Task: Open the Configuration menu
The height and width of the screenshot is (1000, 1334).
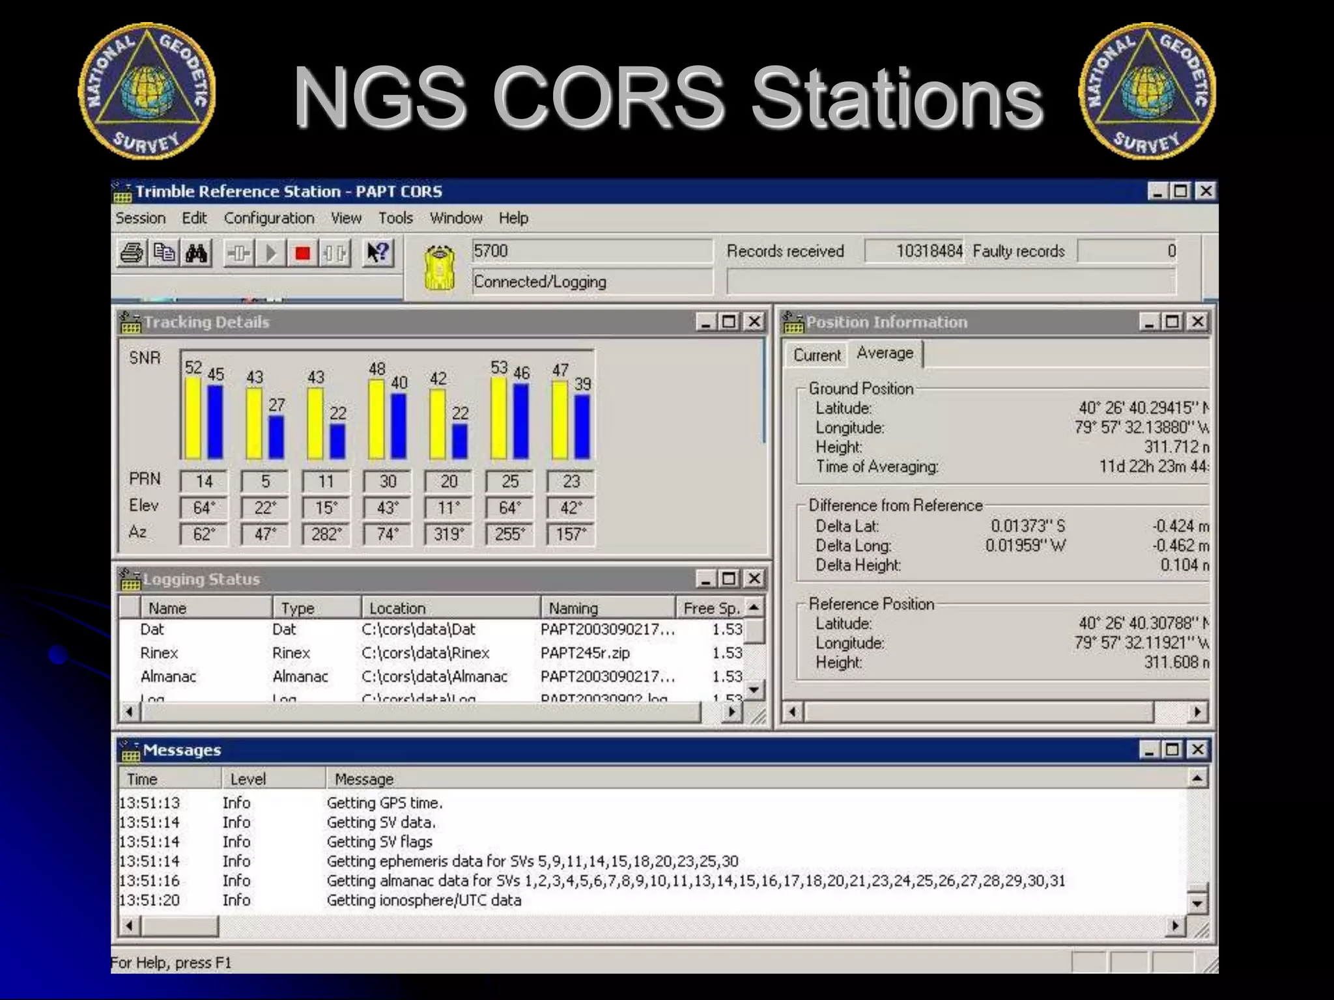Action: point(269,218)
